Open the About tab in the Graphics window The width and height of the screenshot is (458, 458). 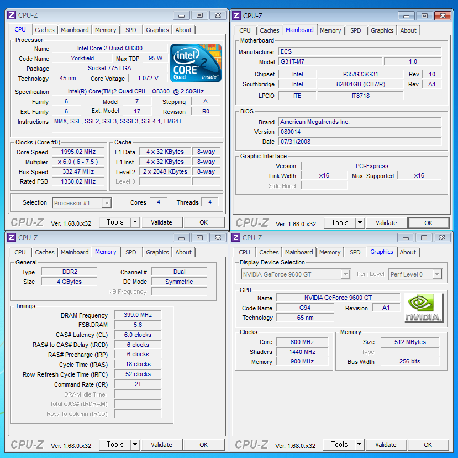[408, 252]
